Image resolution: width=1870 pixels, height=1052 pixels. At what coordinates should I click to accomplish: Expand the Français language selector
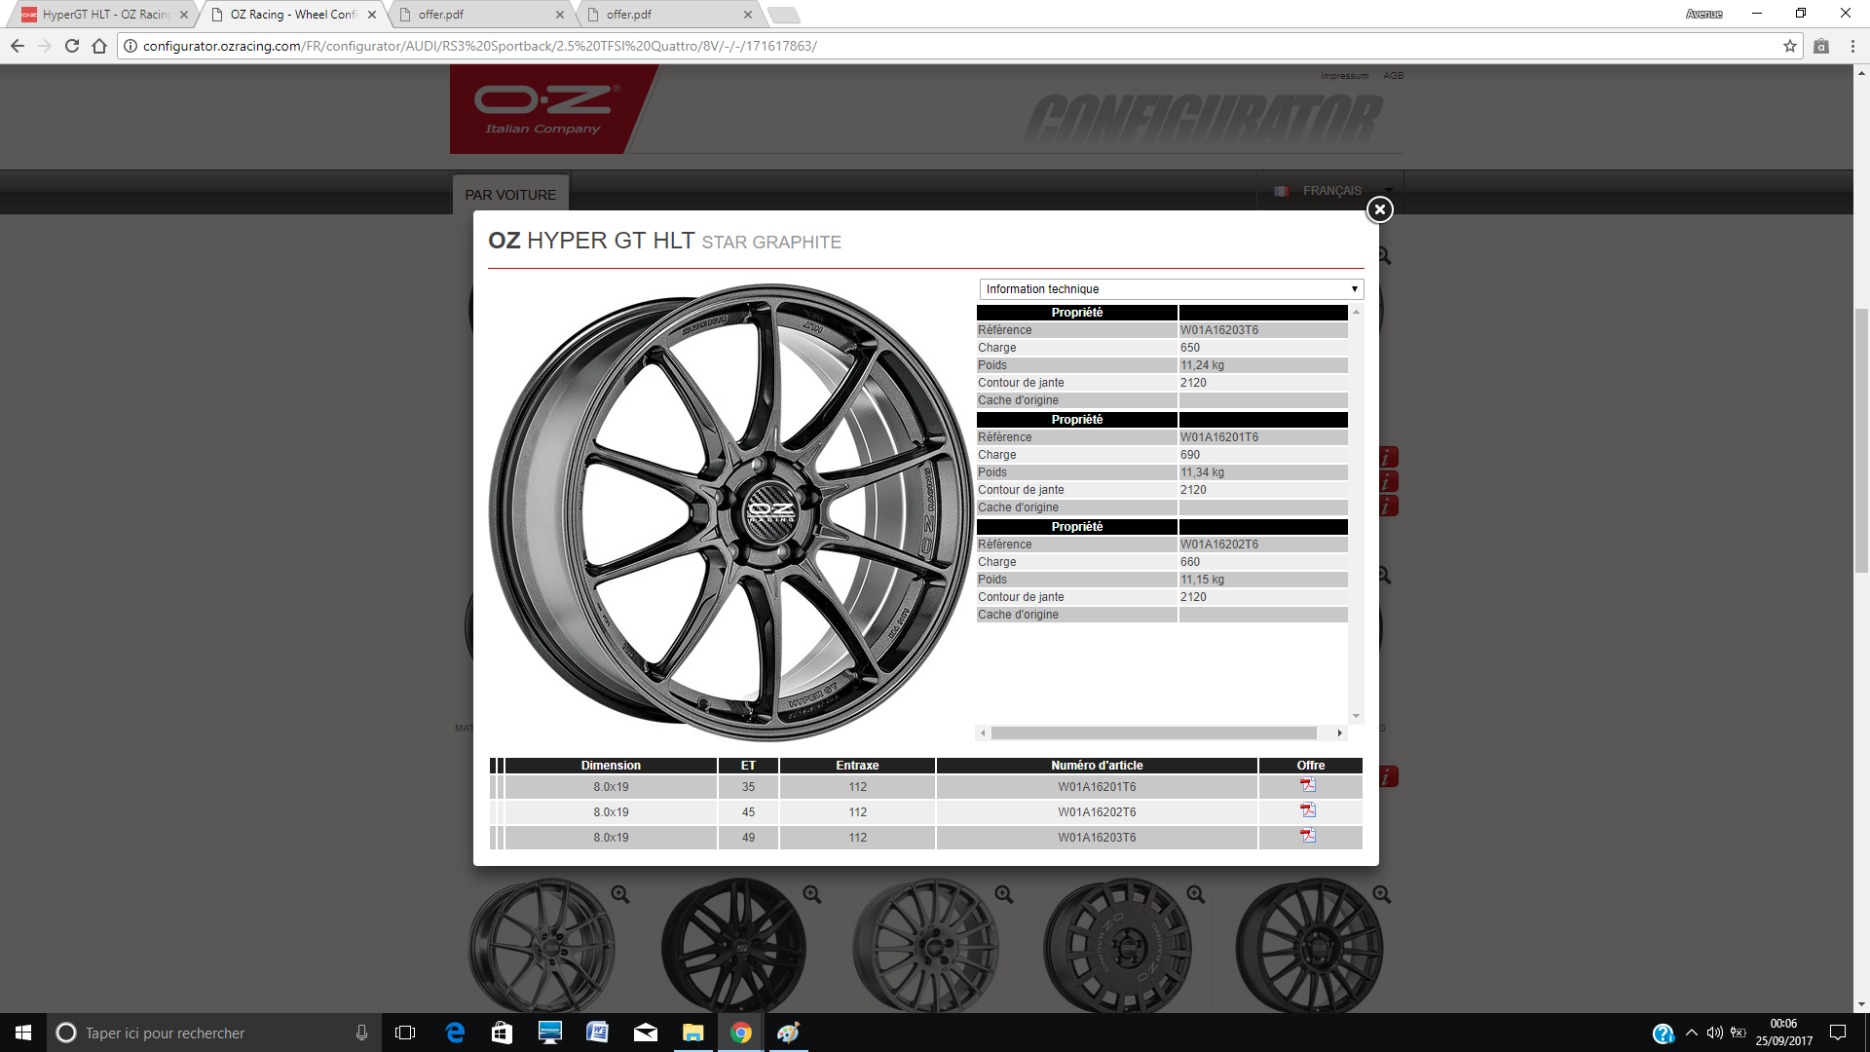click(1332, 191)
